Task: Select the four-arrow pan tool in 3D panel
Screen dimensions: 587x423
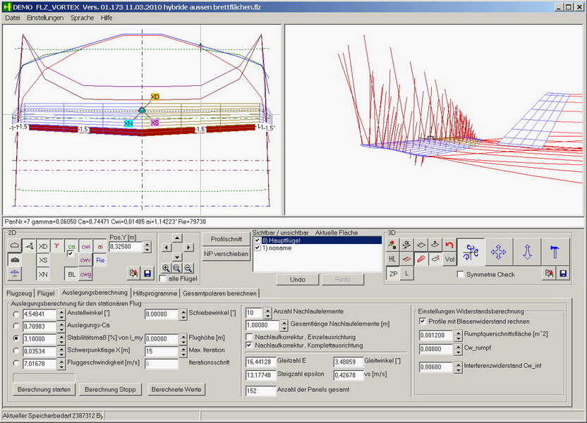Action: click(x=498, y=251)
